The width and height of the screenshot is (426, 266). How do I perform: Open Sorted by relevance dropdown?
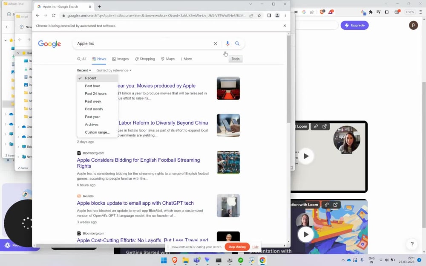pos(114,70)
